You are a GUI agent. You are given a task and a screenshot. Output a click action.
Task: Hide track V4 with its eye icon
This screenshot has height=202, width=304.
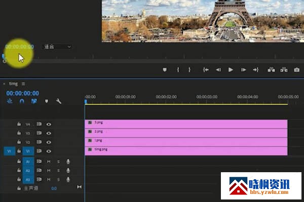tap(49, 124)
